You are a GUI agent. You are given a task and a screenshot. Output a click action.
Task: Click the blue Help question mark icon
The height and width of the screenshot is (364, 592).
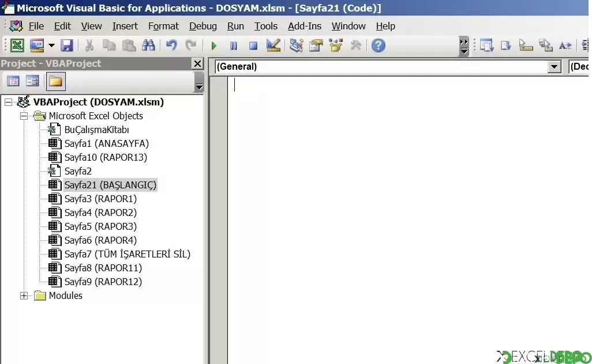click(379, 45)
